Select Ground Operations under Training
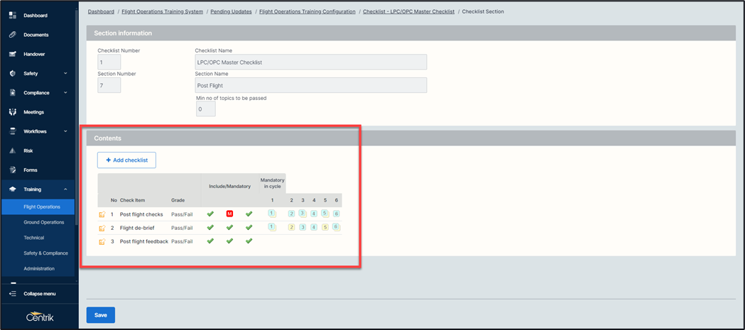This screenshot has height=330, width=745. pos(43,222)
